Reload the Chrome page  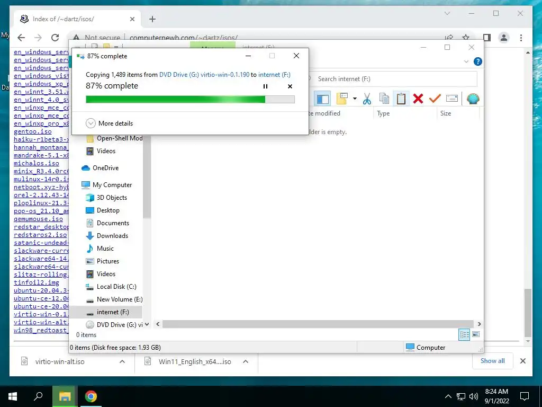pyautogui.click(x=55, y=38)
